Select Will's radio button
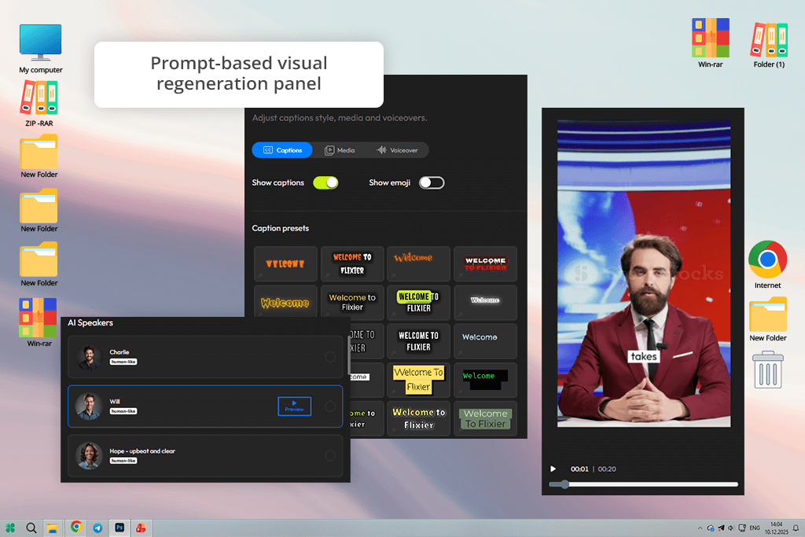This screenshot has width=805, height=537. (330, 406)
